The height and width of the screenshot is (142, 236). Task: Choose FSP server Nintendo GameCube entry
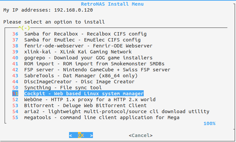[x=91, y=70]
